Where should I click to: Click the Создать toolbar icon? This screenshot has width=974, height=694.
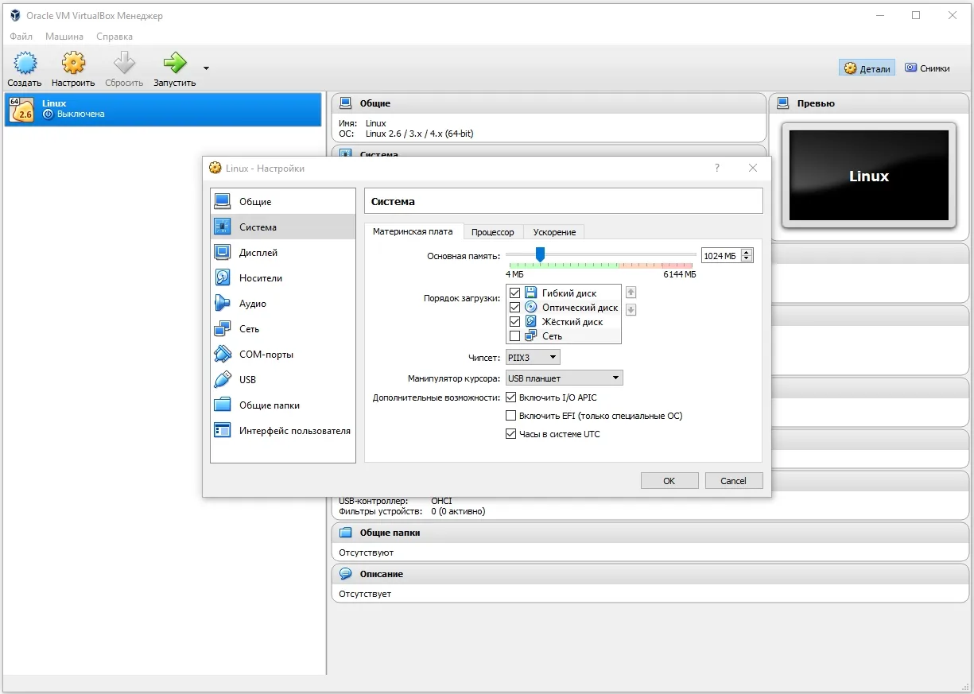point(25,64)
